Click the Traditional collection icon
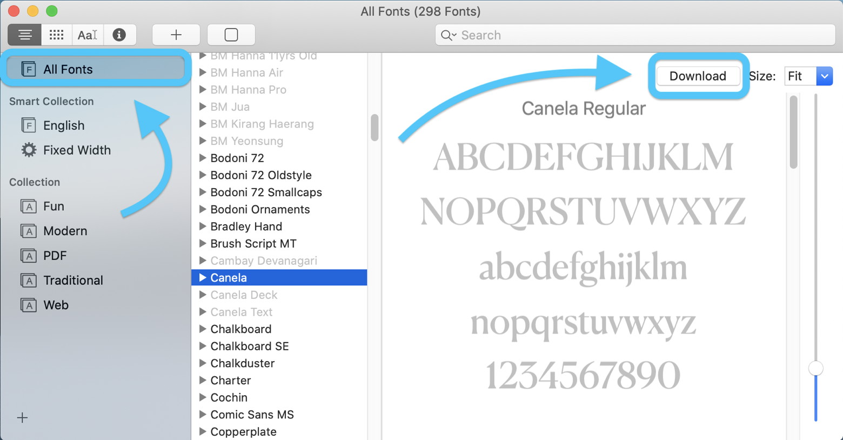Image resolution: width=843 pixels, height=440 pixels. pyautogui.click(x=29, y=281)
